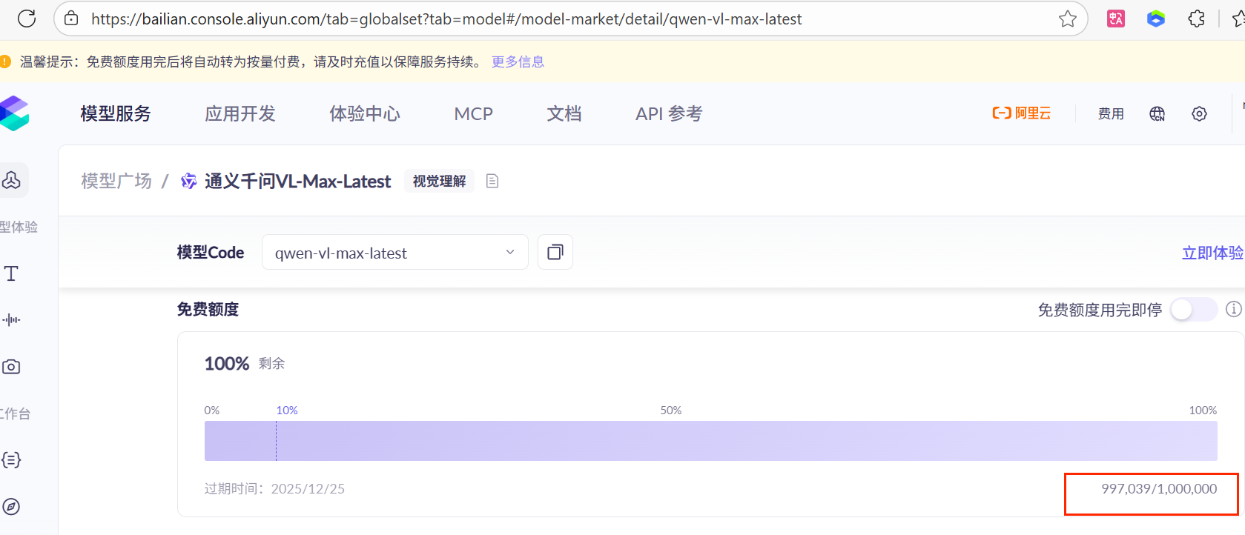This screenshot has height=535, width=1245.
Task: Show info about 免费额度用完即停
Action: point(1234,309)
